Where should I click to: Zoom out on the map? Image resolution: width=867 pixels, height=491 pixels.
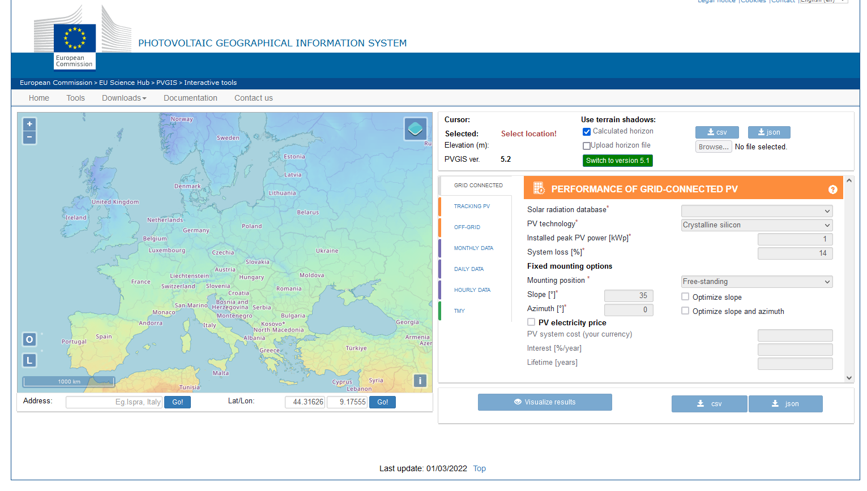coord(29,137)
